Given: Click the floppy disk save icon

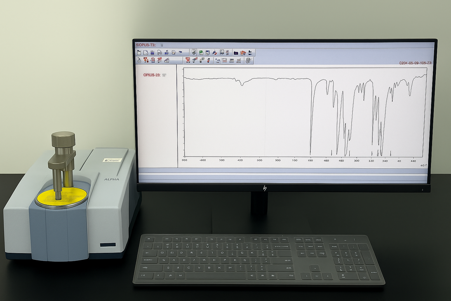Looking at the screenshot, I should (x=208, y=53).
